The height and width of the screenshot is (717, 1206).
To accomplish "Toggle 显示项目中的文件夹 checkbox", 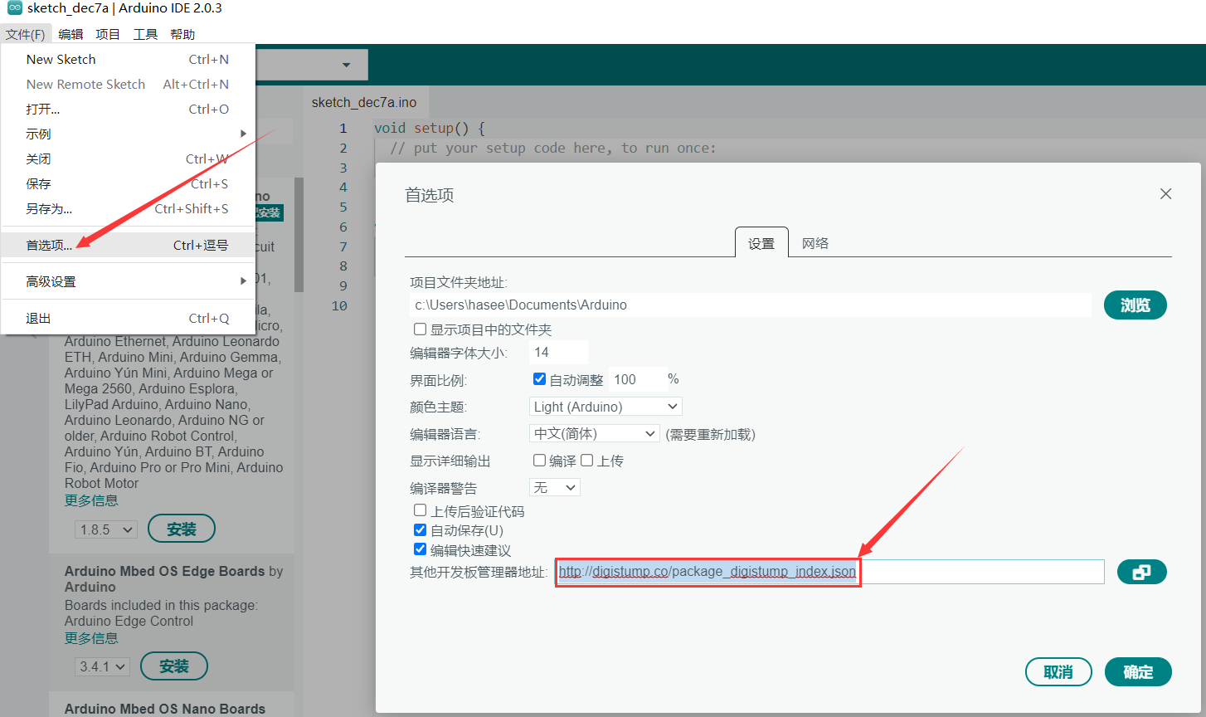I will 421,329.
